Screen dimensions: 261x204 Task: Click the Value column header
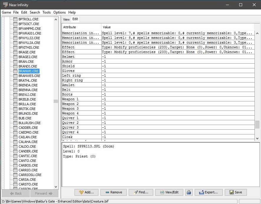[178, 27]
